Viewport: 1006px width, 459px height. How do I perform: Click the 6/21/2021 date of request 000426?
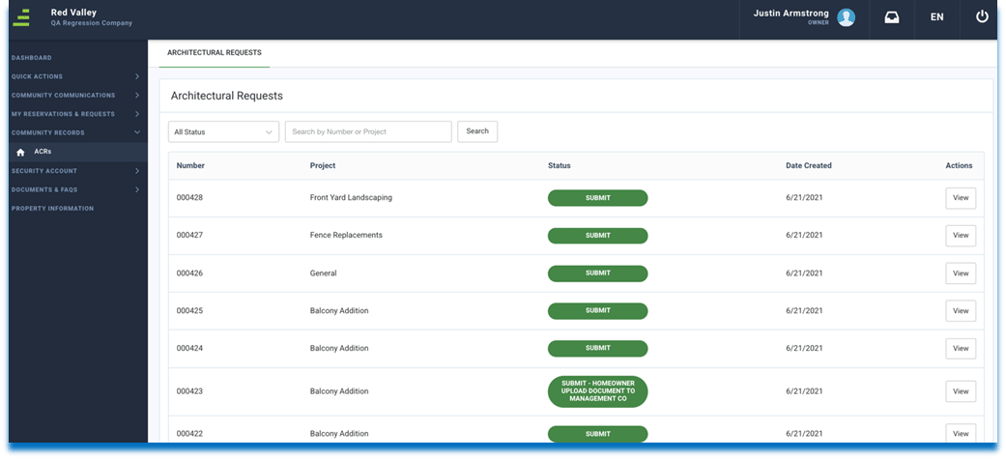coord(804,273)
